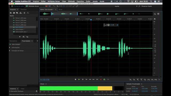Open file icon in Arquivos panel

tap(11, 13)
